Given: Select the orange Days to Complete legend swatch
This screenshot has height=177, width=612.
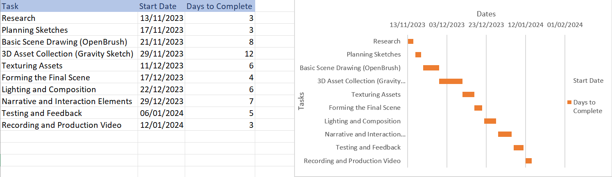Looking at the screenshot, I should (x=569, y=102).
